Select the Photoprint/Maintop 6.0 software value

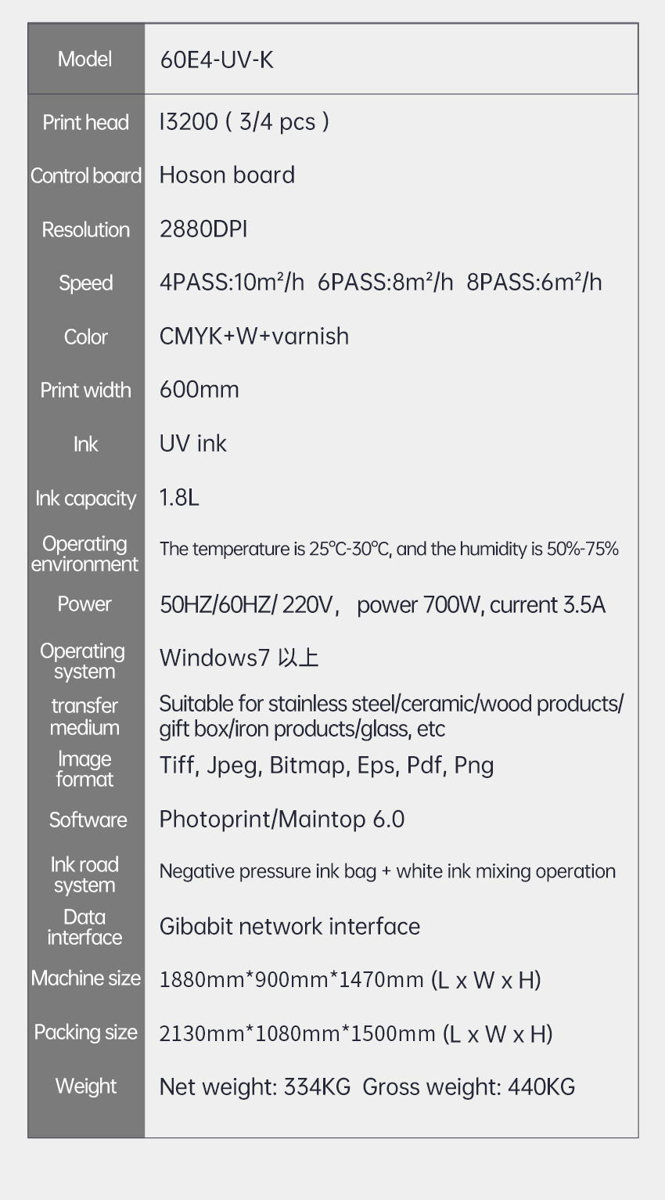point(282,820)
